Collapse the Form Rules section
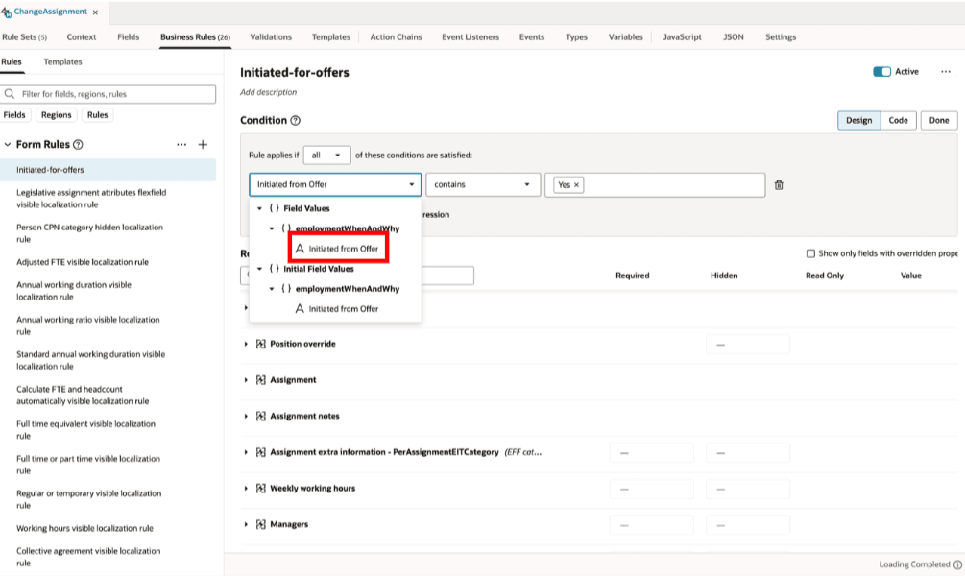Screen dimensions: 965x576 tap(8, 145)
